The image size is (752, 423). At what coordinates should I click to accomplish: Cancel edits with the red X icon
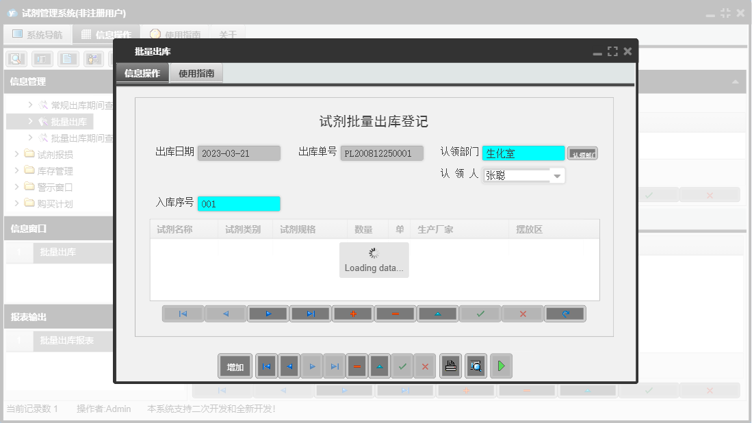522,313
